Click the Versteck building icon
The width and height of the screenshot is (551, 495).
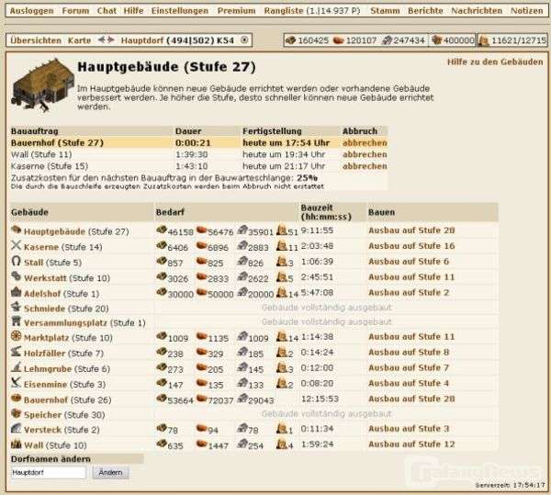[x=16, y=429]
